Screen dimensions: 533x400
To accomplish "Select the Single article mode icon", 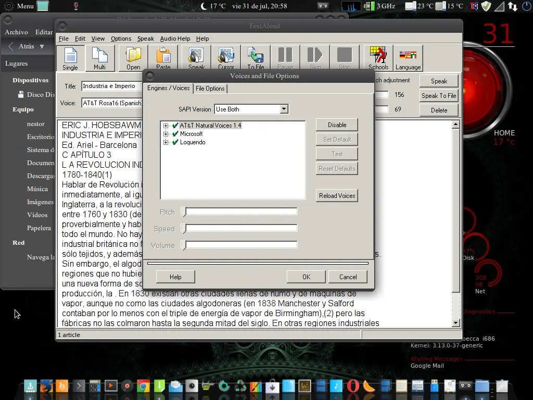I will click(x=70, y=58).
